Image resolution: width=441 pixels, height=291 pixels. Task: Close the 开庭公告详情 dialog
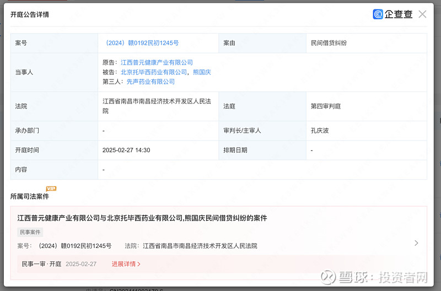(x=422, y=14)
